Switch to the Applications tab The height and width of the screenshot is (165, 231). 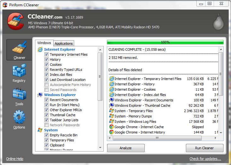coord(64,43)
